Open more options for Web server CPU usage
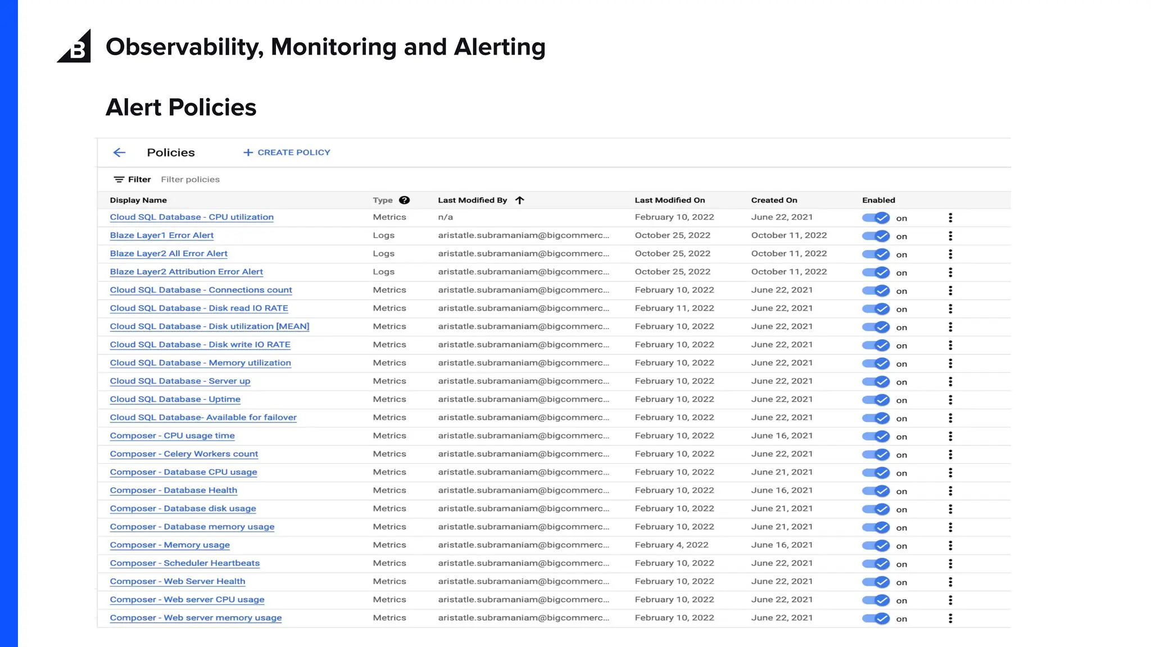Image resolution: width=1151 pixels, height=647 pixels. (x=950, y=600)
